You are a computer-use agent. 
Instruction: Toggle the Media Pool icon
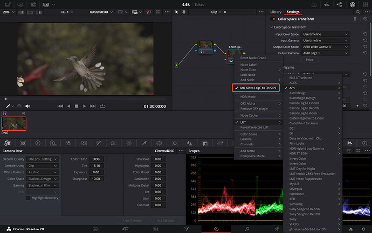(33, 4)
